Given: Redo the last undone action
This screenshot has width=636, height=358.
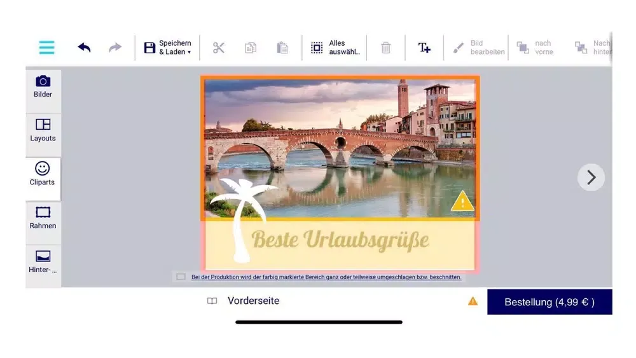Looking at the screenshot, I should tap(115, 48).
